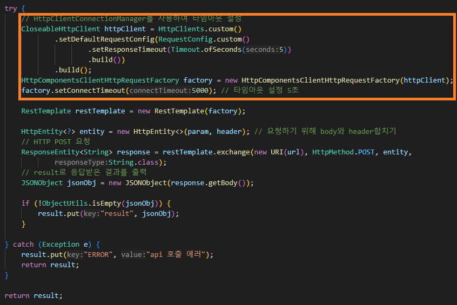The width and height of the screenshot is (457, 305).
Task: Click 'Timeout.ofSeconds' call
Action: (x=206, y=50)
